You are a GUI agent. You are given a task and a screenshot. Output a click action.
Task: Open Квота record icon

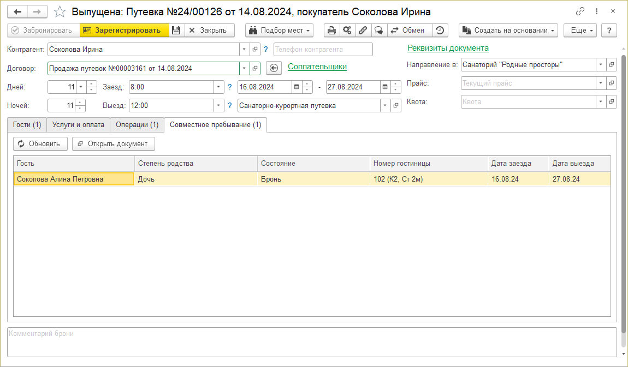pos(611,101)
